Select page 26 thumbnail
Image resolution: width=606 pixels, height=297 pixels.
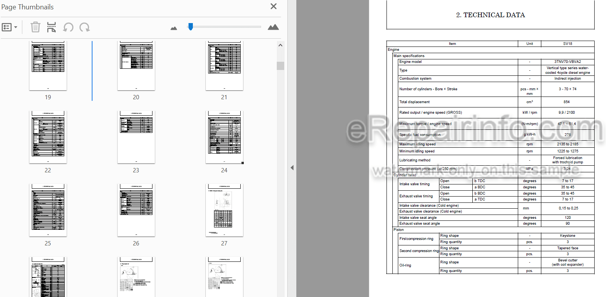pos(136,210)
